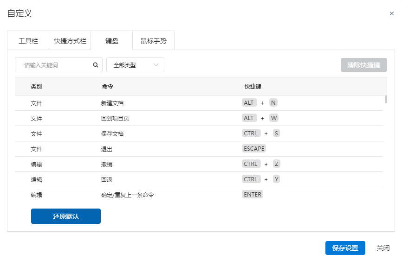Click the ENTER shortcut for 确定/重复上一条命令

coord(253,195)
